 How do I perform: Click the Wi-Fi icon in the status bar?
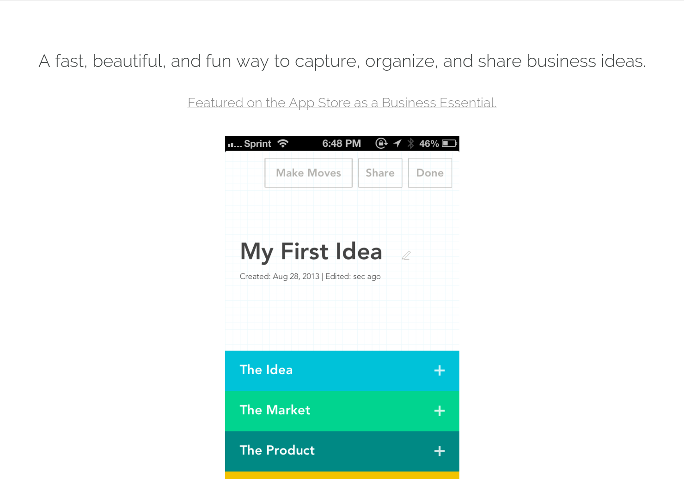(x=283, y=144)
